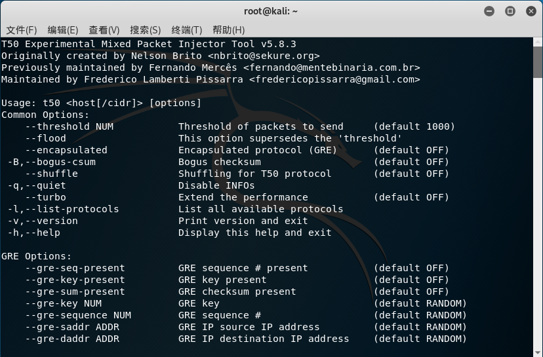Open the 终端(T) menu
The image size is (543, 357).
point(187,30)
